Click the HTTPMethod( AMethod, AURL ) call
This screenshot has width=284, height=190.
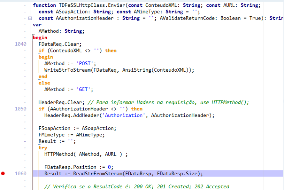(x=86, y=154)
